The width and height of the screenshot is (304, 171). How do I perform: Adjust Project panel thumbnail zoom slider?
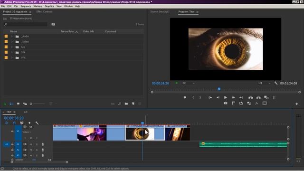pyautogui.click(x=31, y=104)
